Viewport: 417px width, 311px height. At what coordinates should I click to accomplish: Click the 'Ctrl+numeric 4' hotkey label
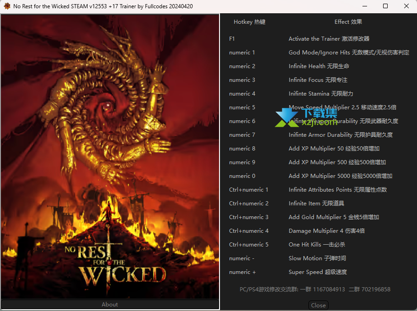point(249,231)
